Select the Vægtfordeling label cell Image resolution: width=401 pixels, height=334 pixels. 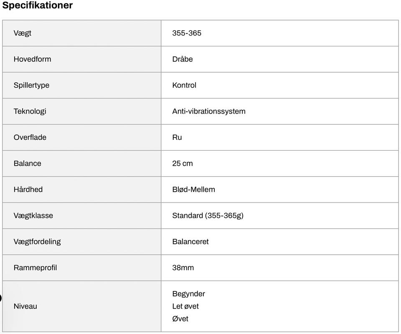pyautogui.click(x=37, y=241)
